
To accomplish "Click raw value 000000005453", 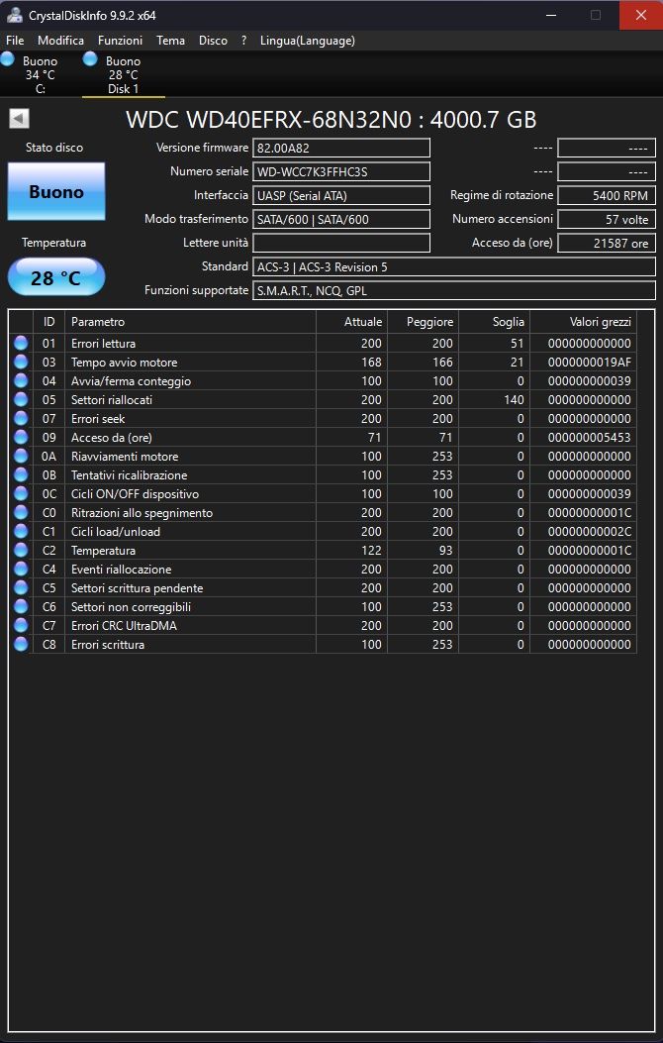I will tap(589, 437).
